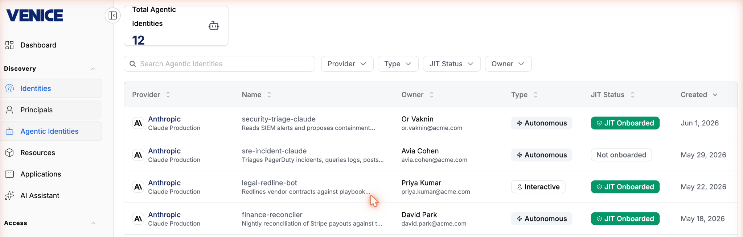The height and width of the screenshot is (237, 743).
Task: Open the Type filter dropdown
Action: point(398,64)
